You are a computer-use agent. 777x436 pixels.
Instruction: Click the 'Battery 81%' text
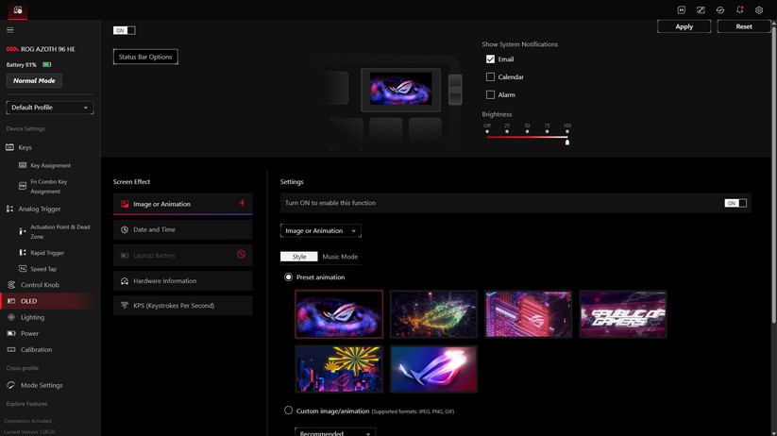click(x=22, y=64)
